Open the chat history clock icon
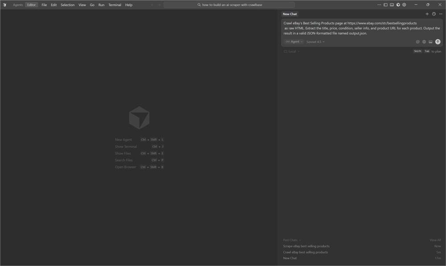 tap(433, 14)
